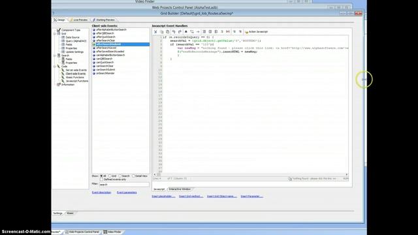The width and height of the screenshot is (418, 235).
Task: Click Insert Parameter link
Action: pos(252,196)
